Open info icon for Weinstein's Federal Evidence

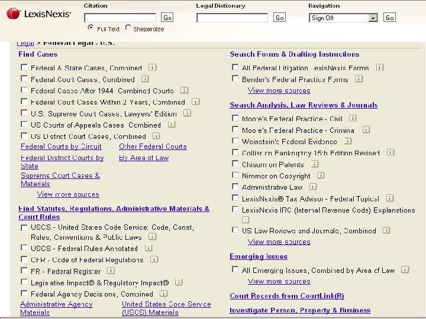(x=348, y=141)
